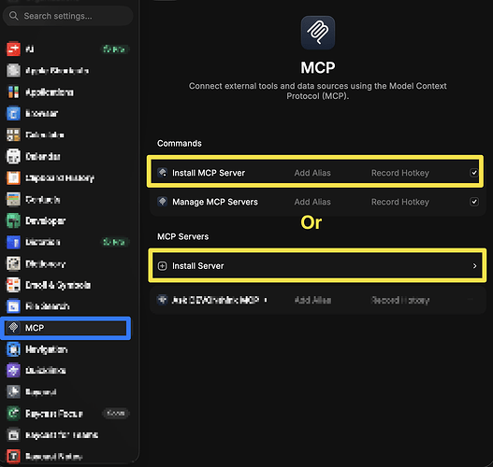493x467 pixels.
Task: Toggle the Manage MCP Servers checkbox
Action: click(x=474, y=202)
